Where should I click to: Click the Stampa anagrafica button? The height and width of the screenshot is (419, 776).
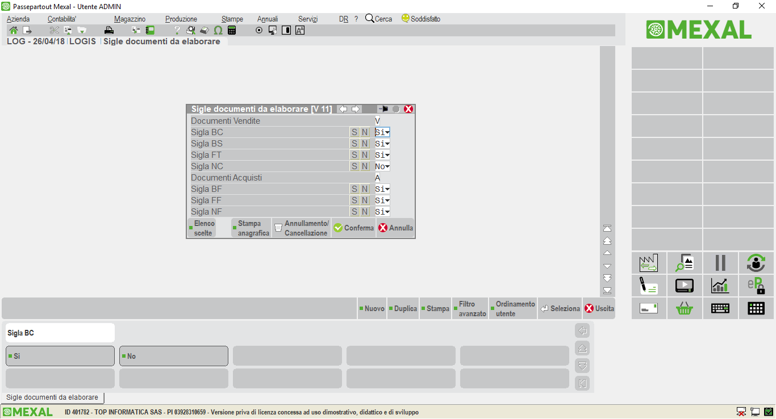click(251, 228)
